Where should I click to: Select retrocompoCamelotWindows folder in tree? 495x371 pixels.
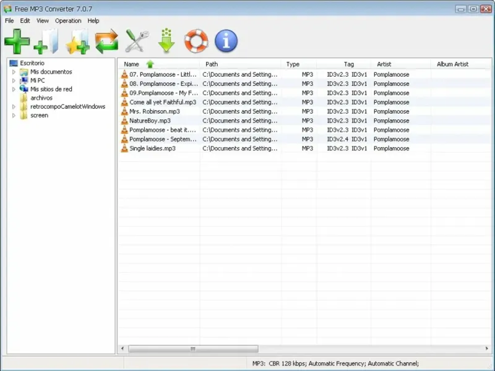pos(67,106)
